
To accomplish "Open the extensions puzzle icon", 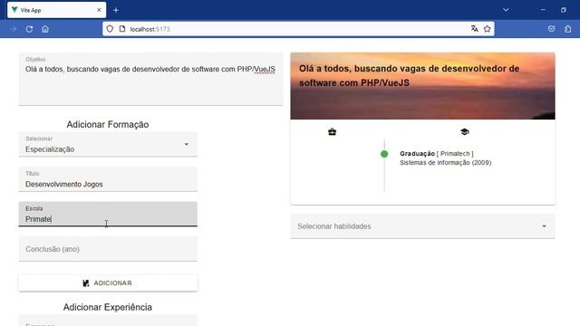I will (568, 29).
